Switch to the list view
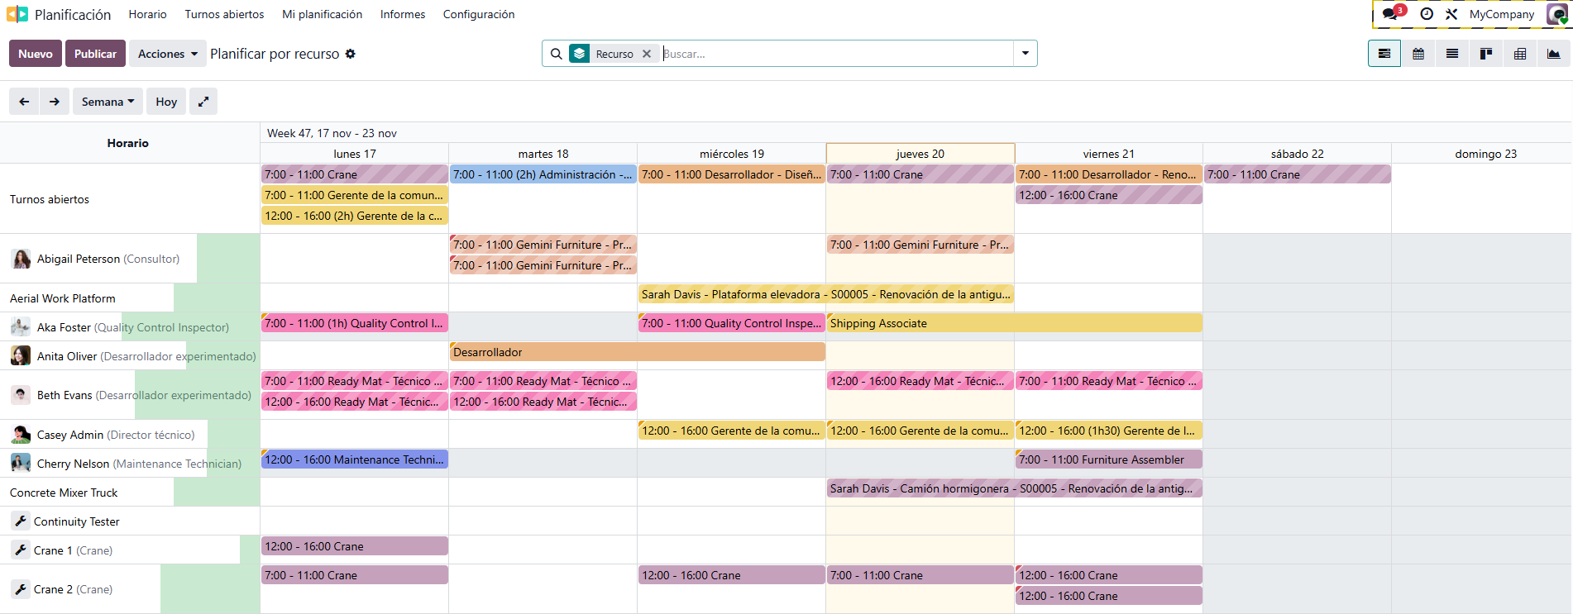1573x614 pixels. (x=1452, y=54)
